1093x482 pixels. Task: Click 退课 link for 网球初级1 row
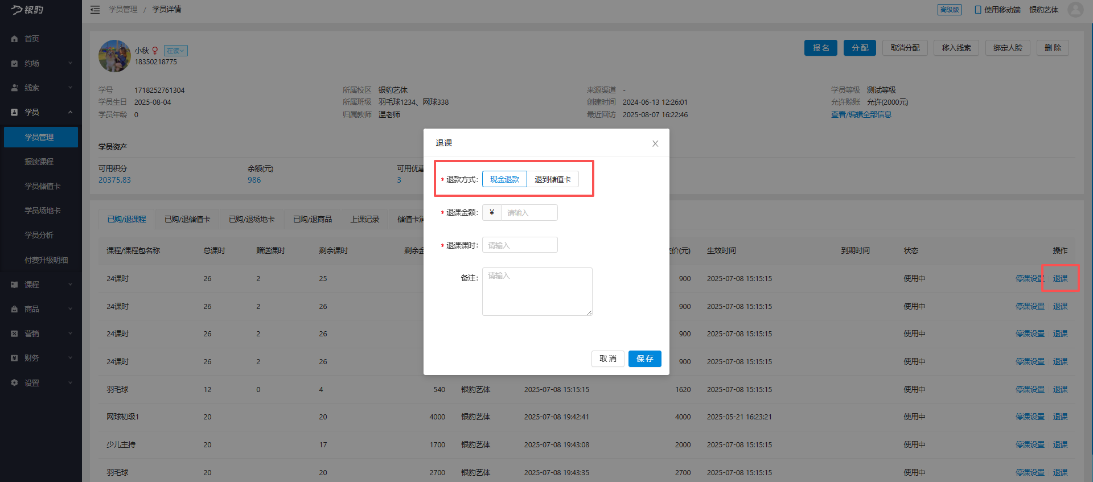[x=1060, y=417]
